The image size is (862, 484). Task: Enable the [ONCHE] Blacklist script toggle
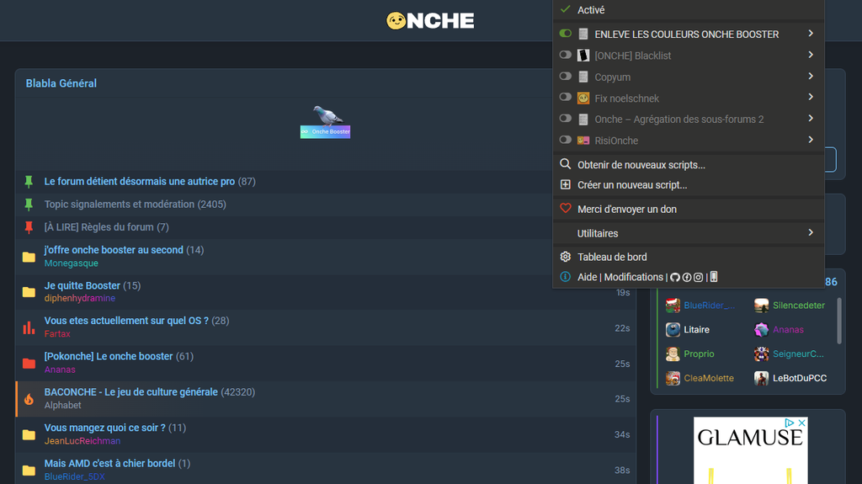(x=566, y=56)
